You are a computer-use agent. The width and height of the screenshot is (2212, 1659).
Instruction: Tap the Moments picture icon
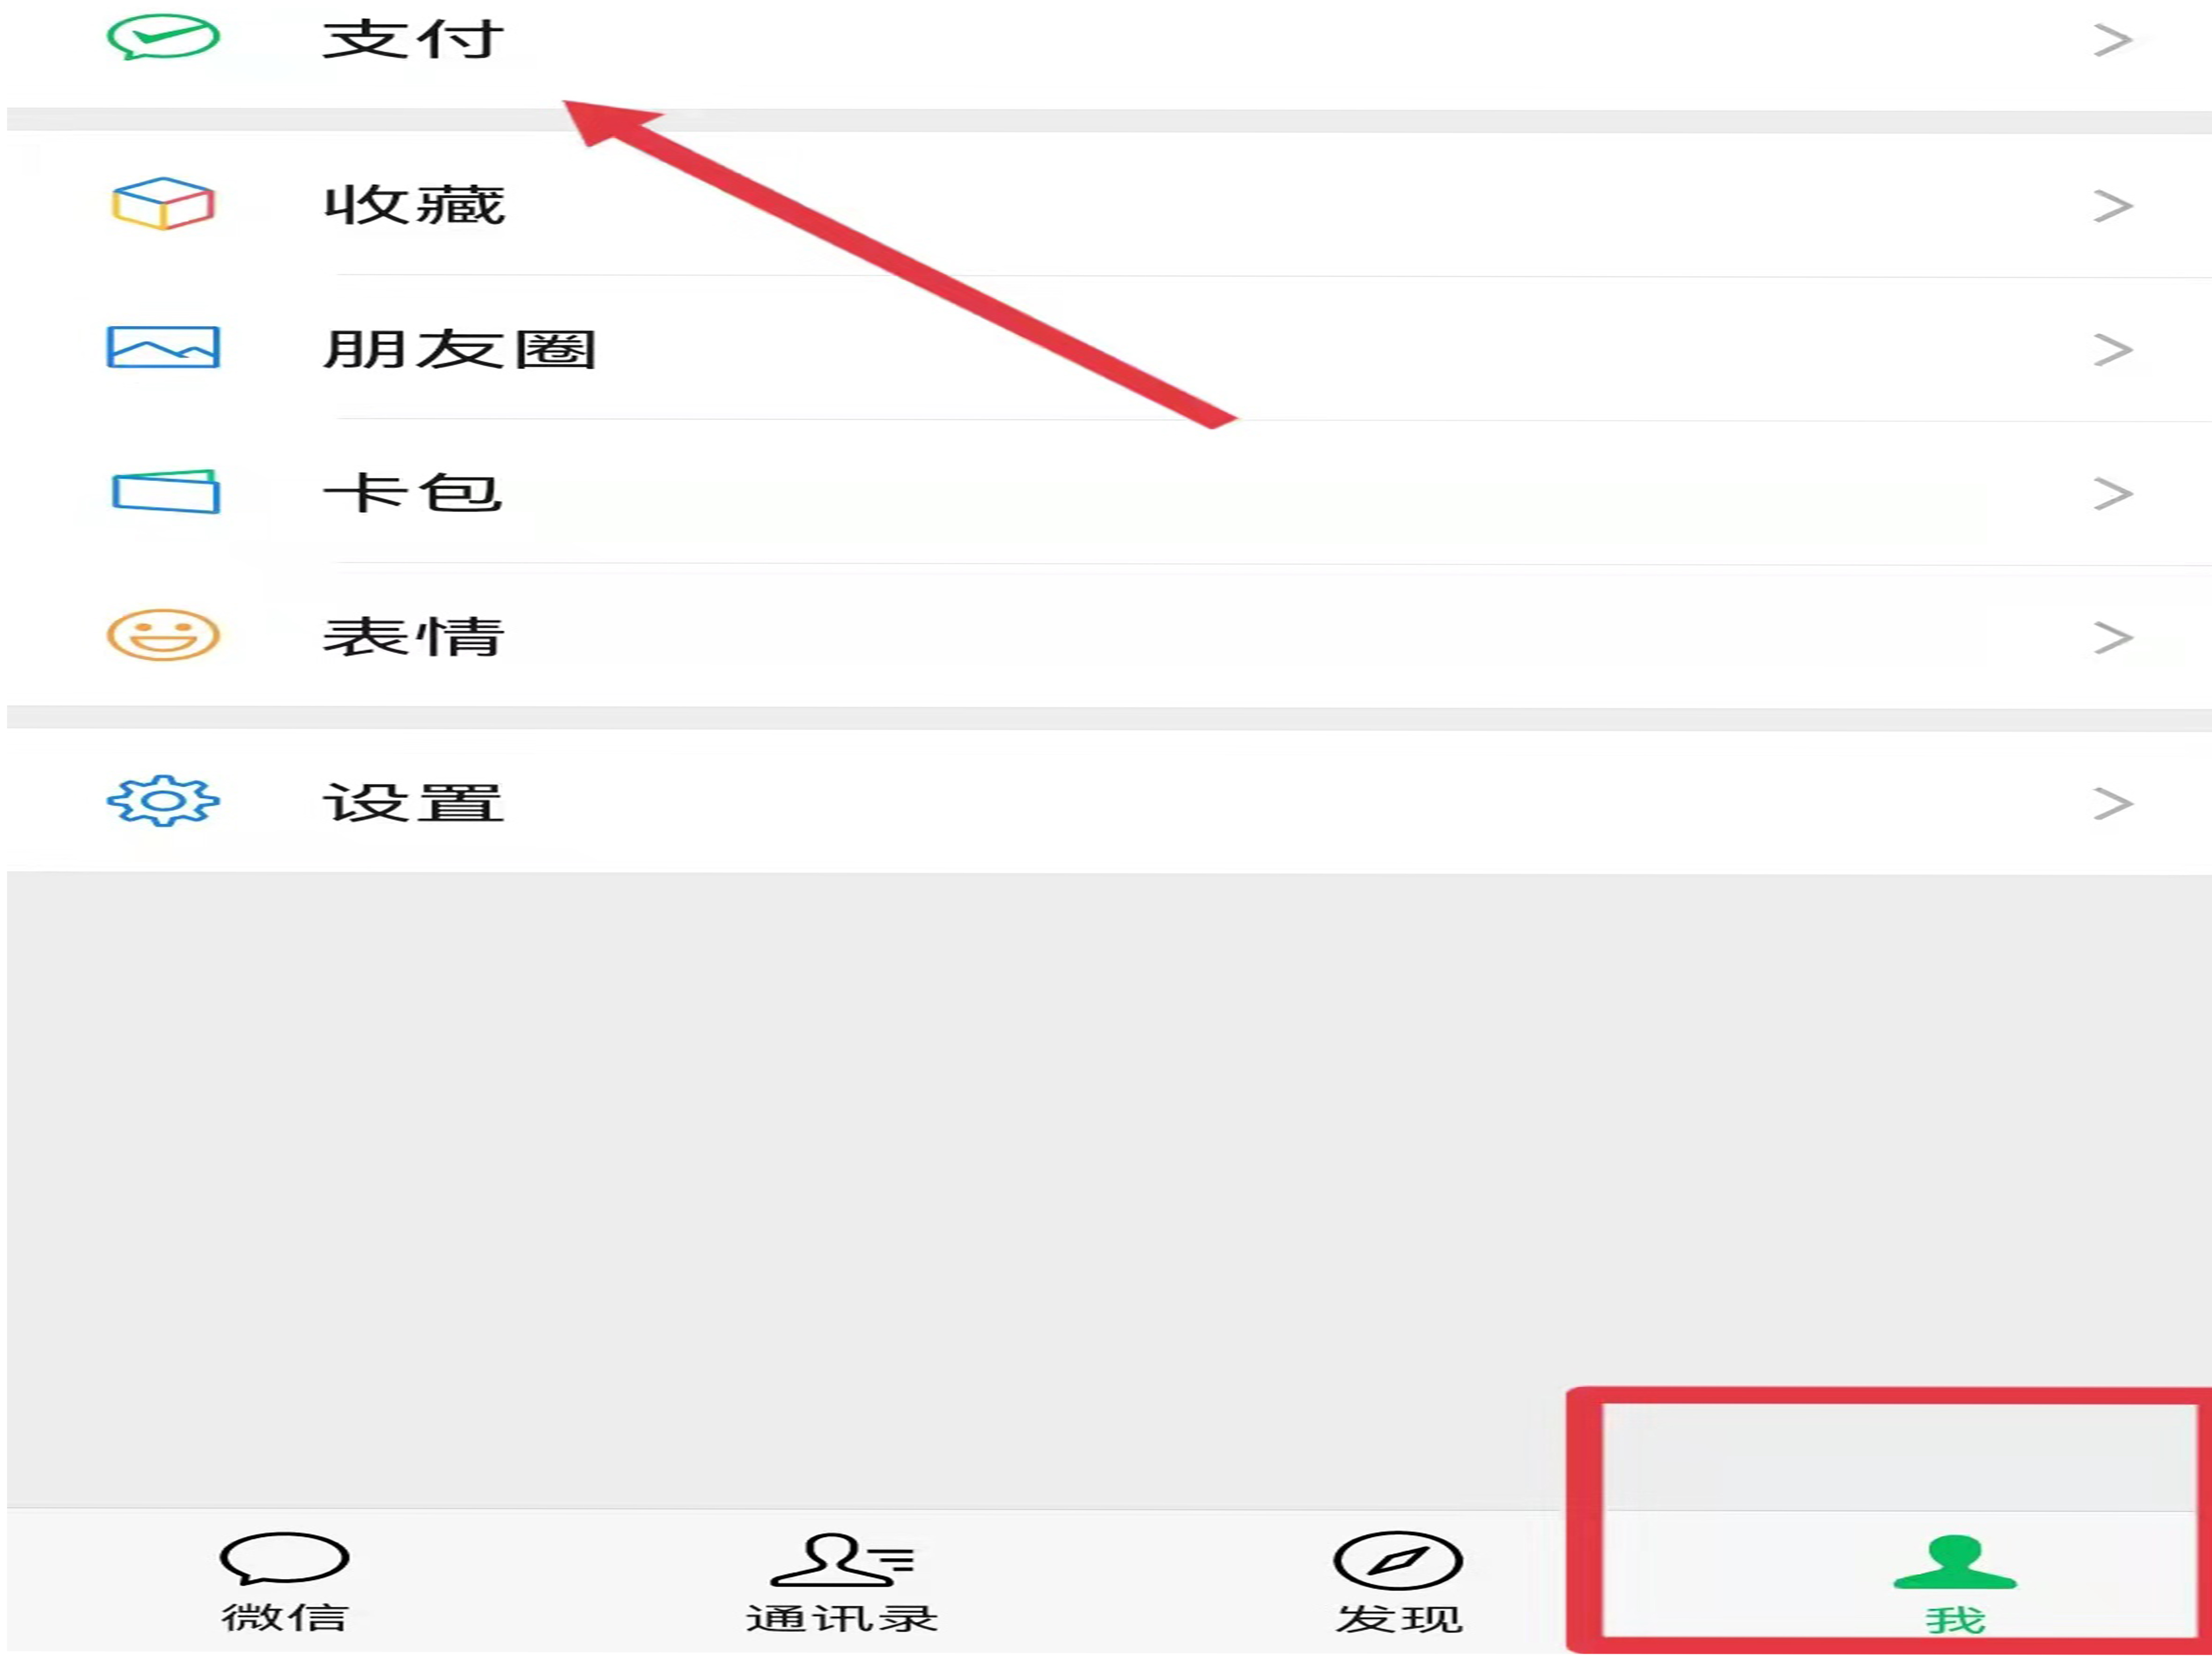(x=163, y=347)
